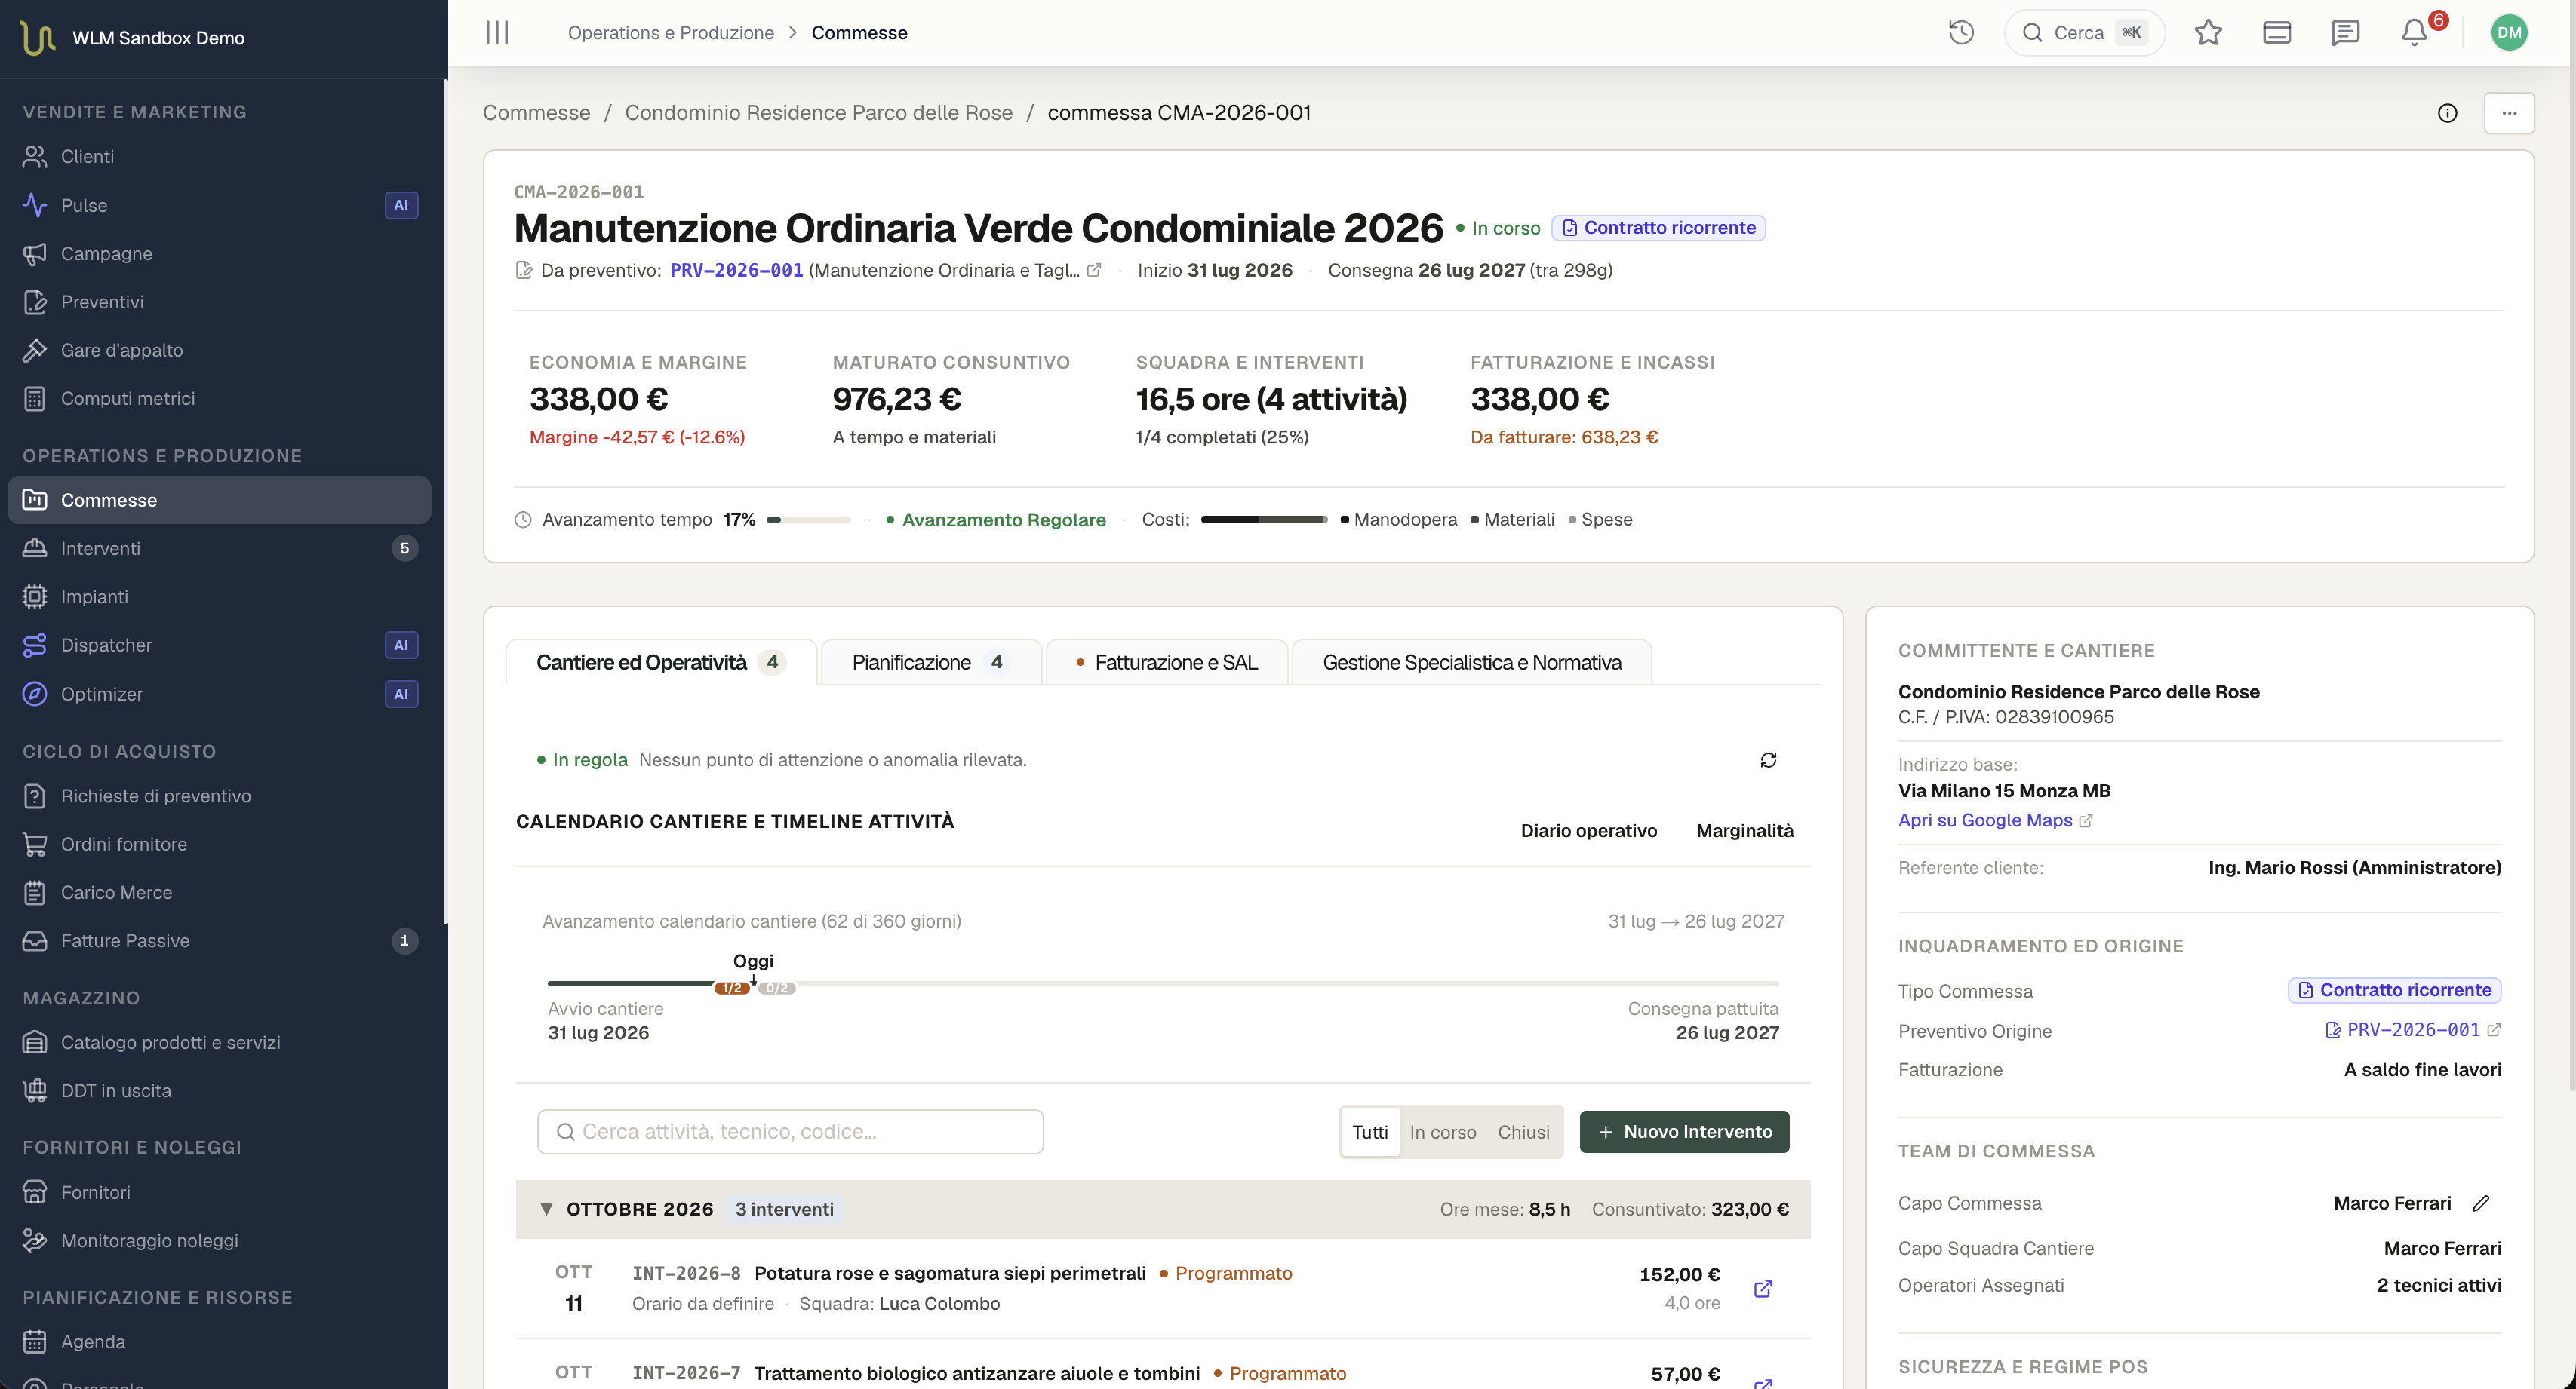Open the three-dots more options menu
This screenshot has width=2576, height=1389.
click(2509, 113)
